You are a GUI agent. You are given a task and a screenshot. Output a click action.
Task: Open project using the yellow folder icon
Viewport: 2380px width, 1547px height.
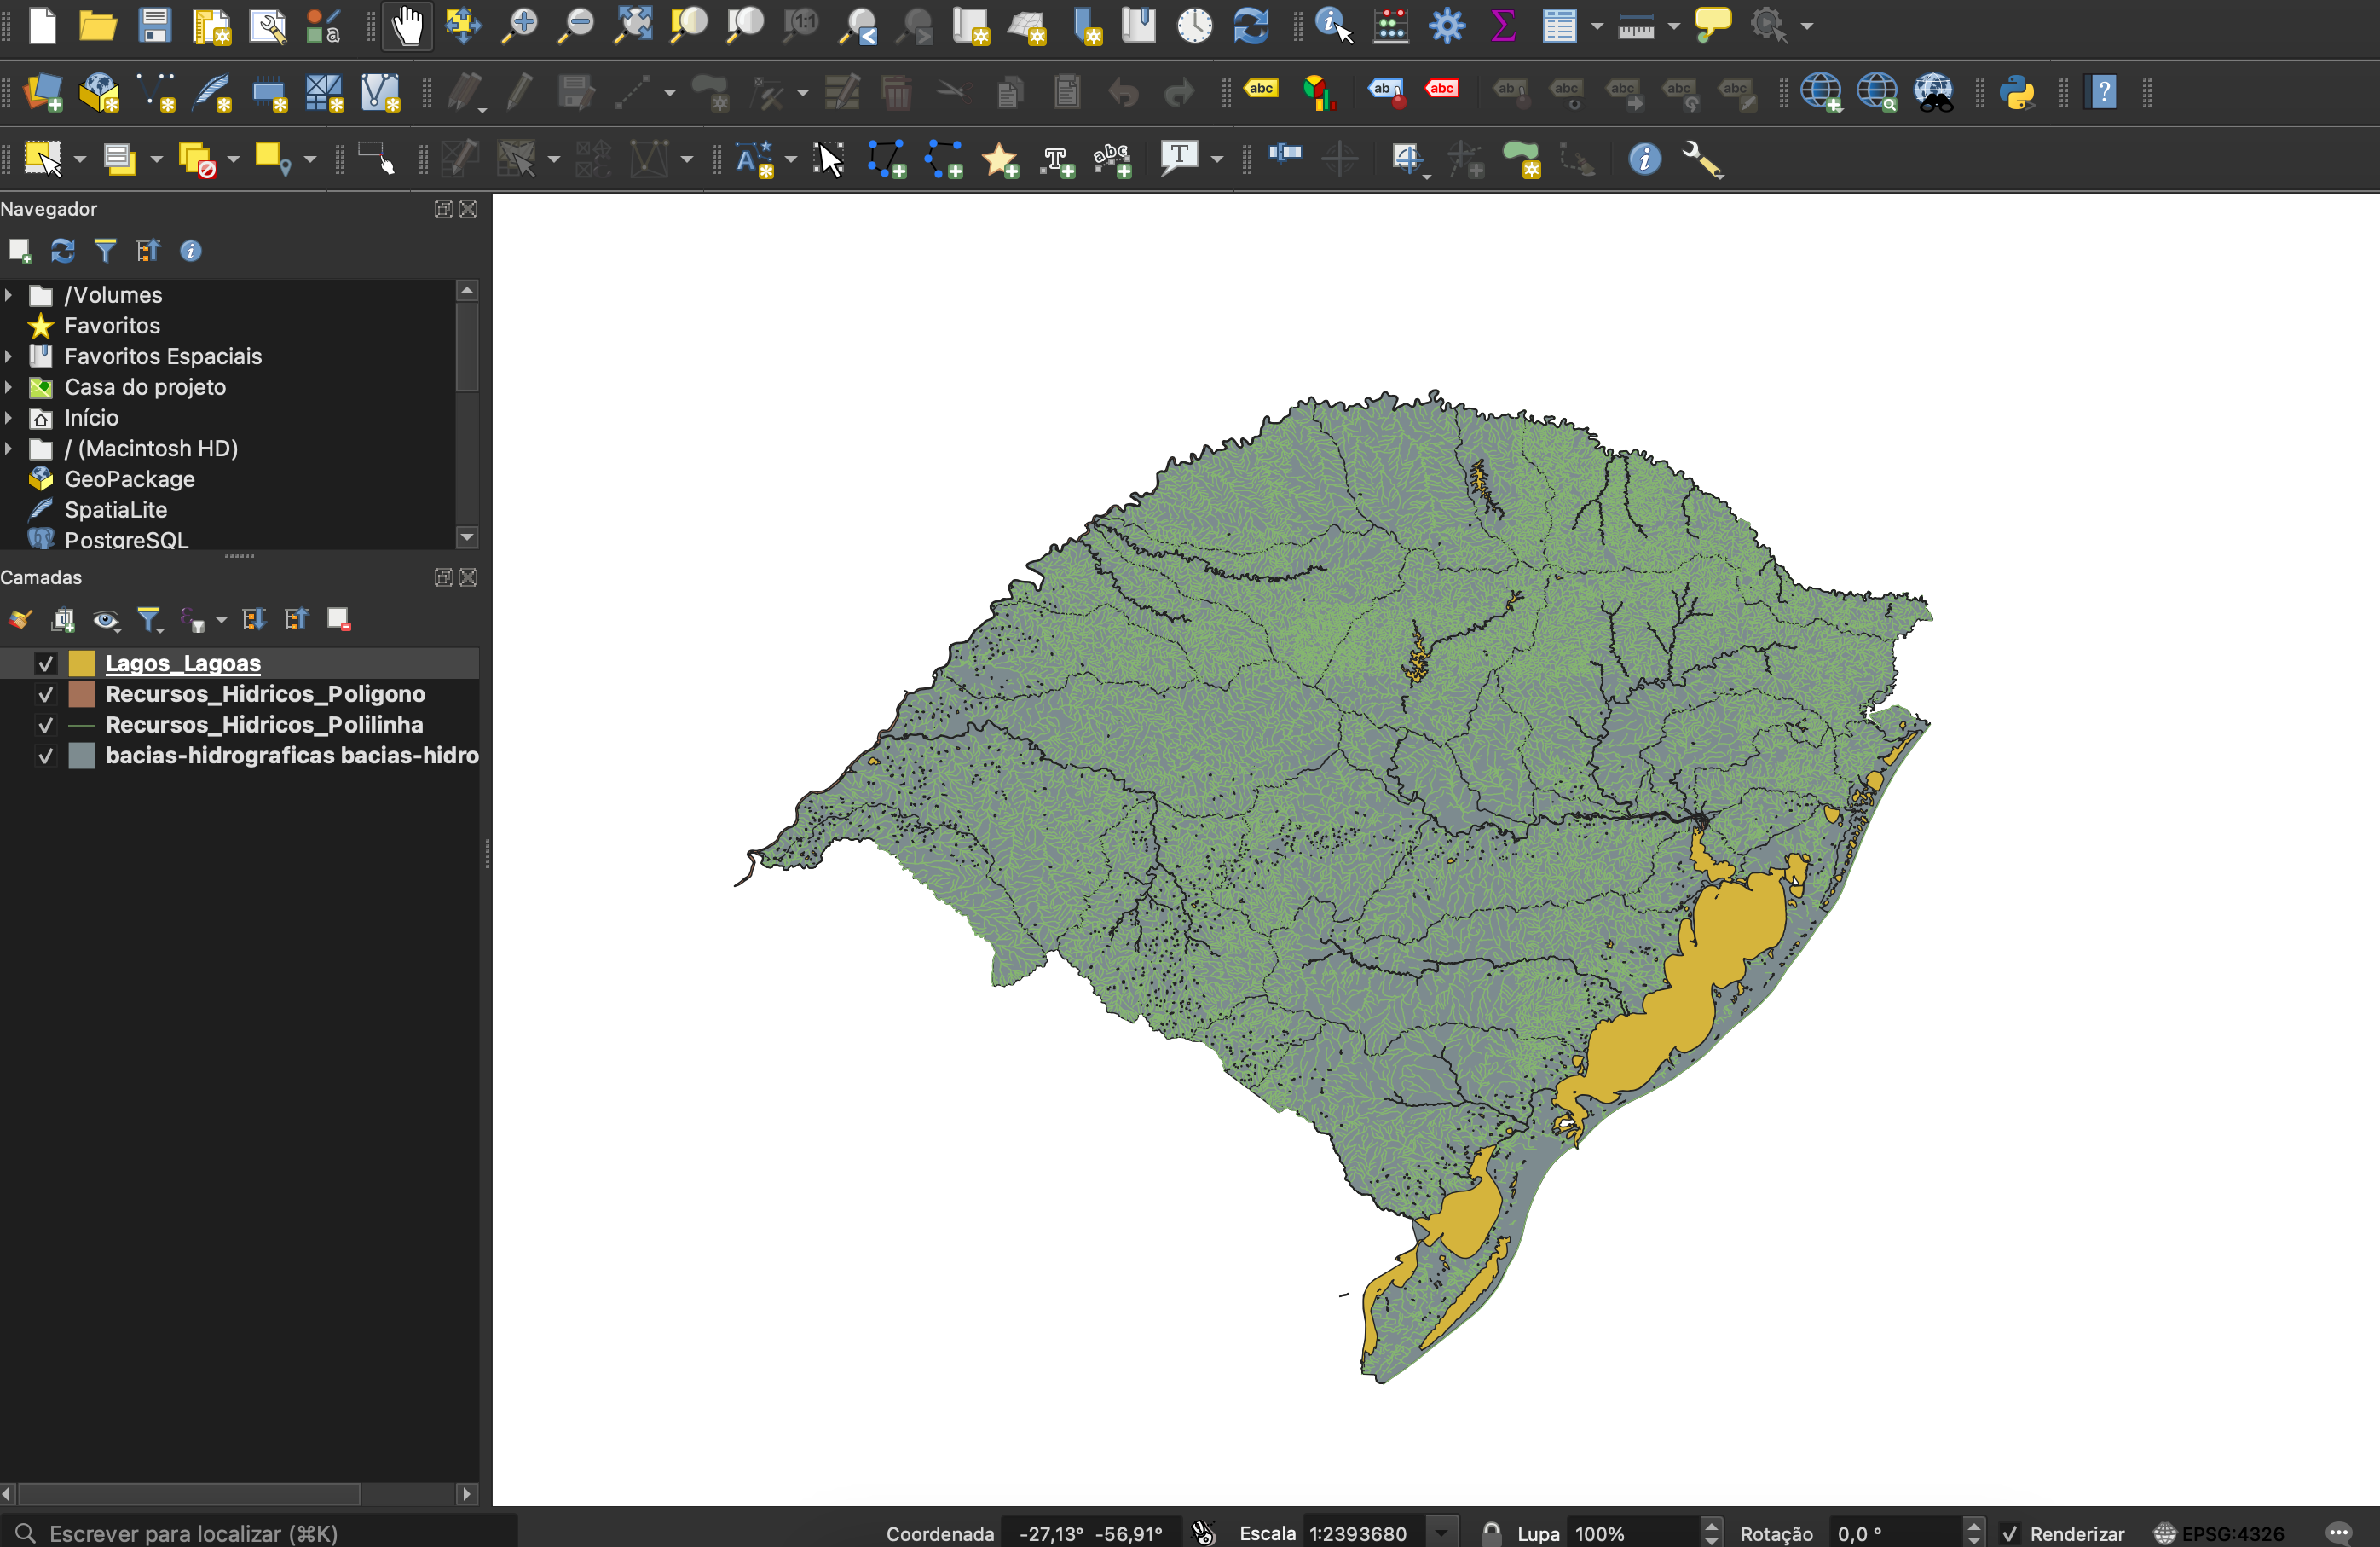tap(97, 25)
